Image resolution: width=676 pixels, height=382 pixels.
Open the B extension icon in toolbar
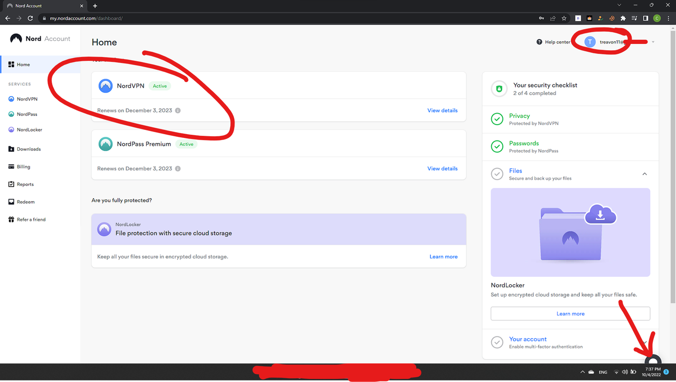pyautogui.click(x=578, y=18)
